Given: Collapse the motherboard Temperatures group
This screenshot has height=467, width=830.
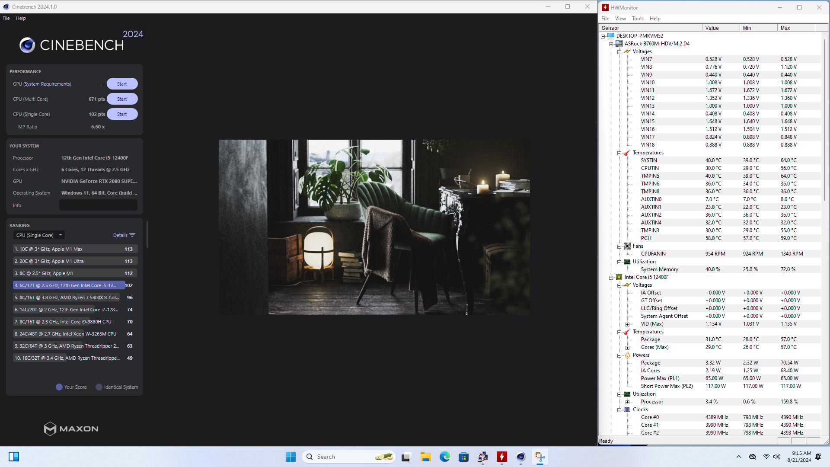Looking at the screenshot, I should click(619, 153).
